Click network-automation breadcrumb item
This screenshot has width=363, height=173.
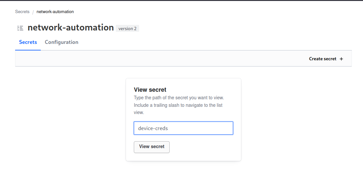[55, 12]
